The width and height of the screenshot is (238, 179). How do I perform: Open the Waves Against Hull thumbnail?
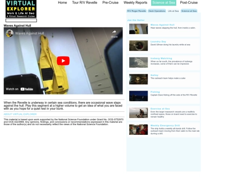[x=138, y=29]
